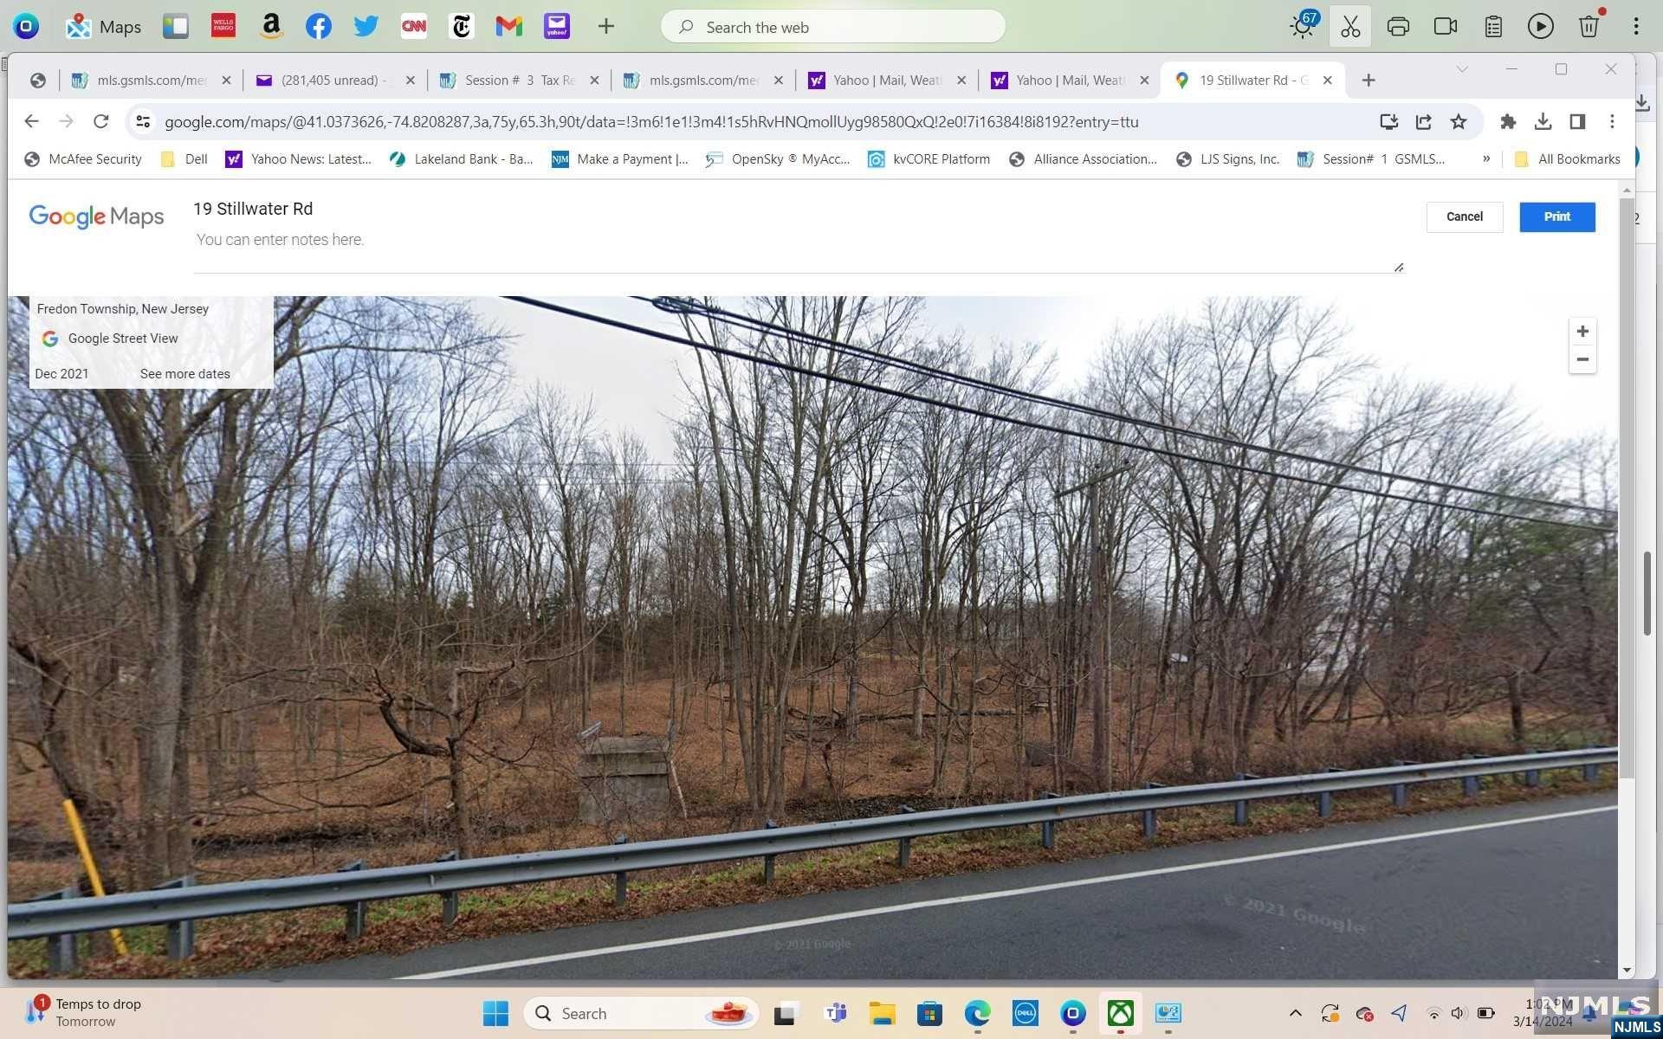Show hidden system tray icons

tap(1295, 1013)
